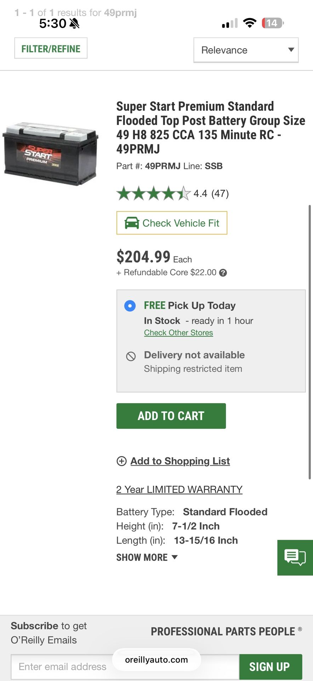Click the car icon in Check Vehicle Fit

tap(132, 223)
